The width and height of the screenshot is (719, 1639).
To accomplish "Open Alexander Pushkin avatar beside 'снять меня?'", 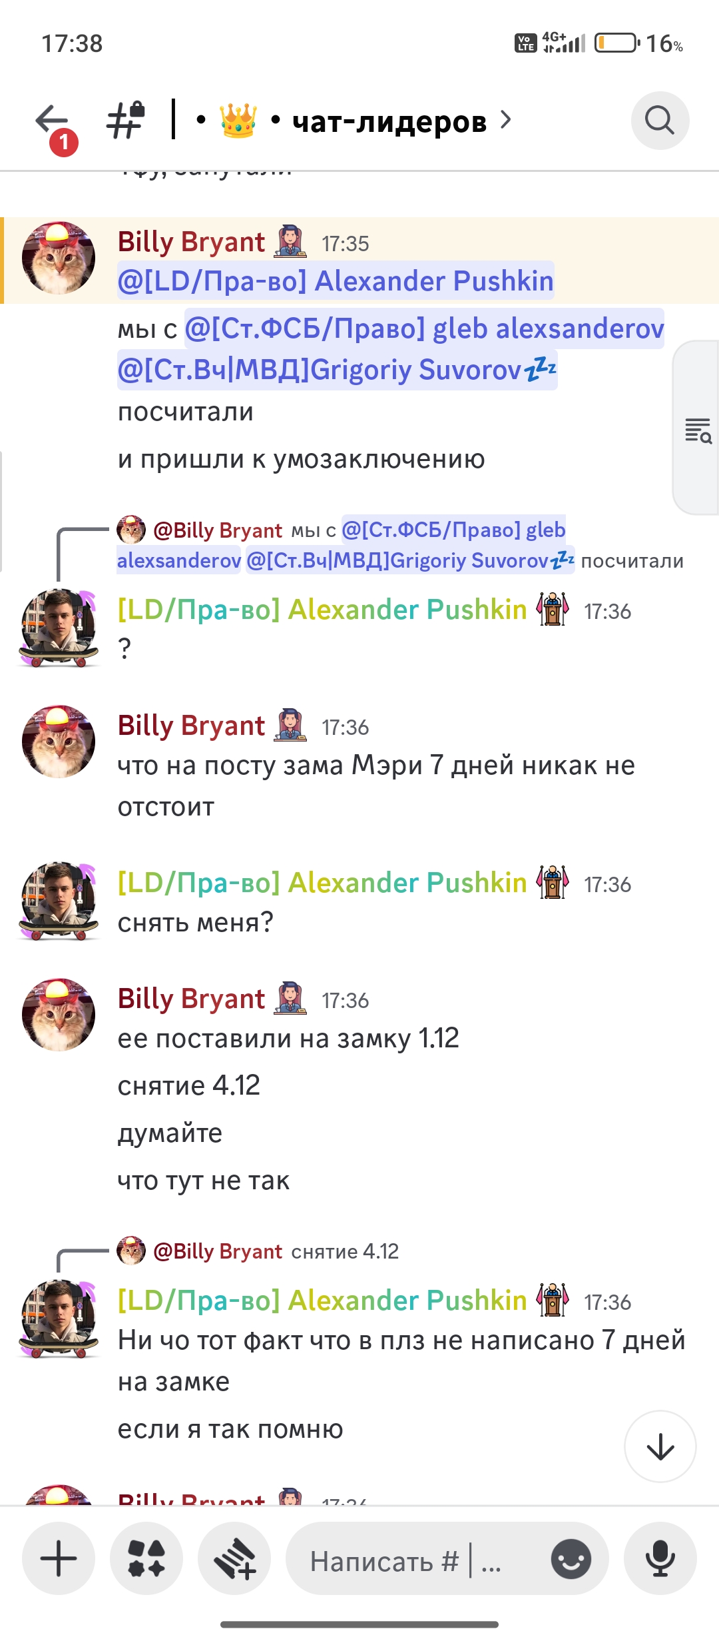I will tap(59, 901).
